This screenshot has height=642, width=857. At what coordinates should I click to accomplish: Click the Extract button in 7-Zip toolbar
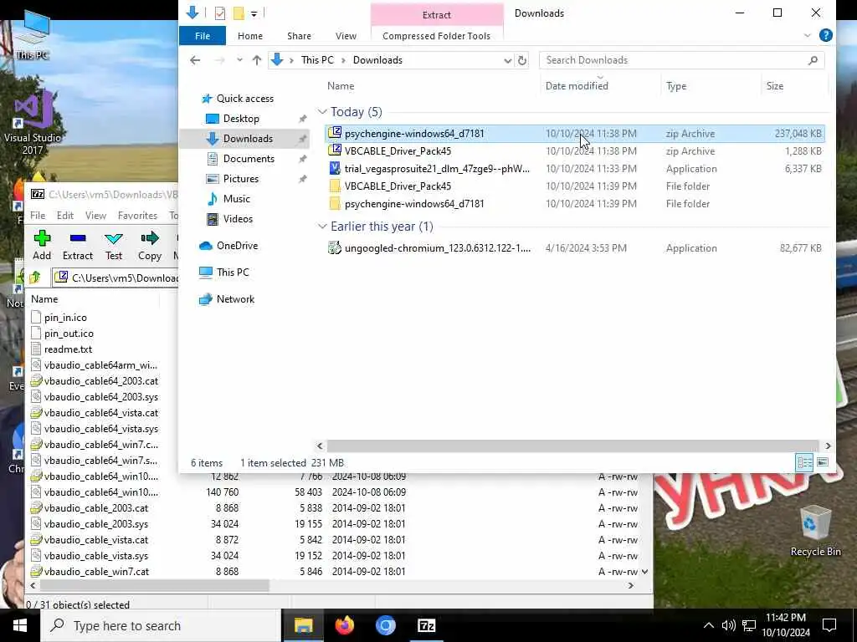[x=78, y=245]
